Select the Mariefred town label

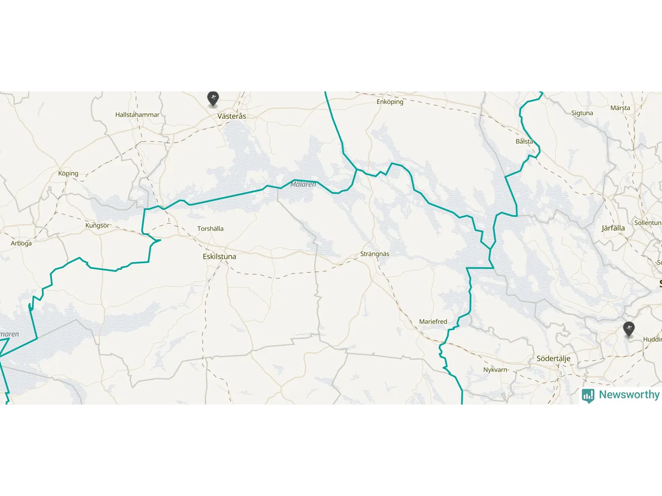click(x=433, y=321)
